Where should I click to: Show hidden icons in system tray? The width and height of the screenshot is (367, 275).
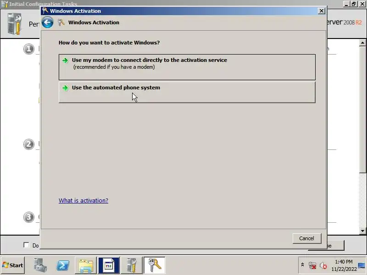pos(302,265)
